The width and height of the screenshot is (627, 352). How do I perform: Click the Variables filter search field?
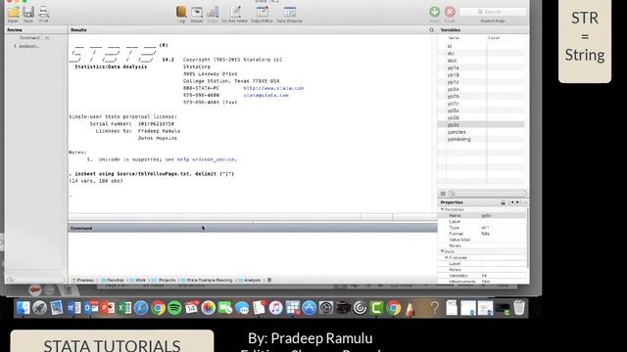point(487,194)
